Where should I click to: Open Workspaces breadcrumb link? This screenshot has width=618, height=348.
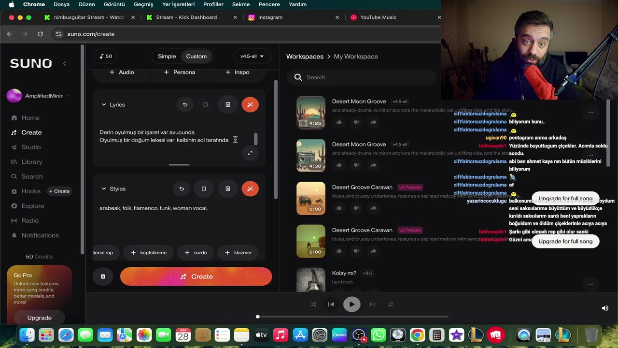tap(305, 57)
